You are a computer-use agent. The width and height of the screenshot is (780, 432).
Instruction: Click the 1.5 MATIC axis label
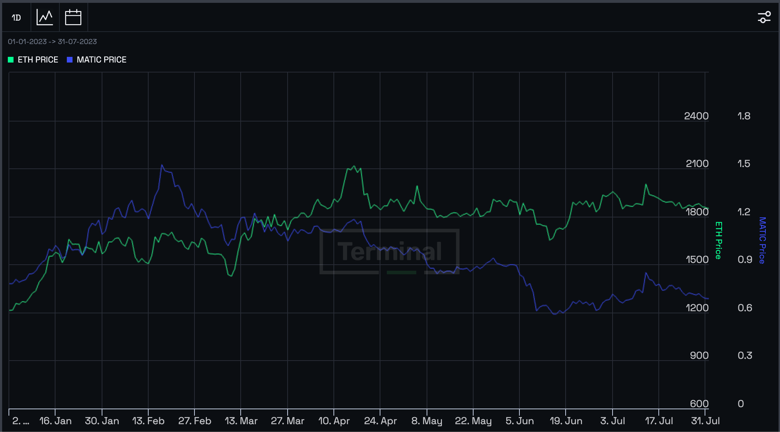point(744,163)
